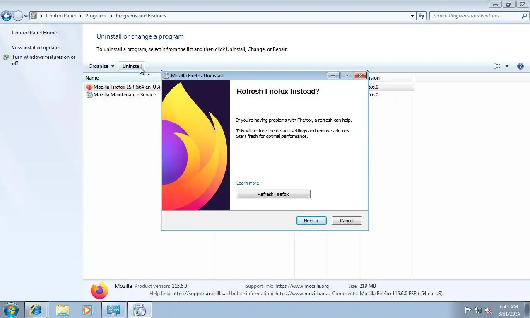Click the Refresh Firefox button
The width and height of the screenshot is (530, 318).
click(x=273, y=194)
